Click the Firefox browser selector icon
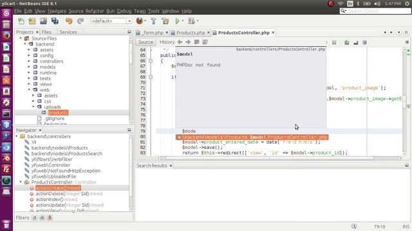412x231 pixels. (140, 21)
